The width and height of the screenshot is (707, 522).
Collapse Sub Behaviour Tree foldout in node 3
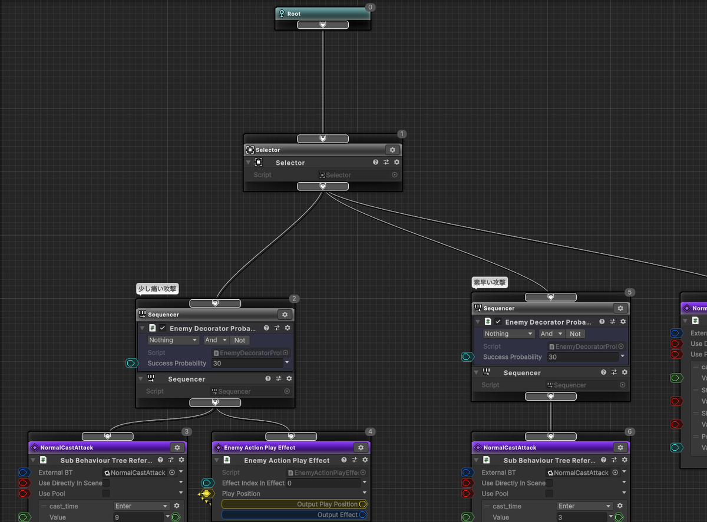pos(32,460)
